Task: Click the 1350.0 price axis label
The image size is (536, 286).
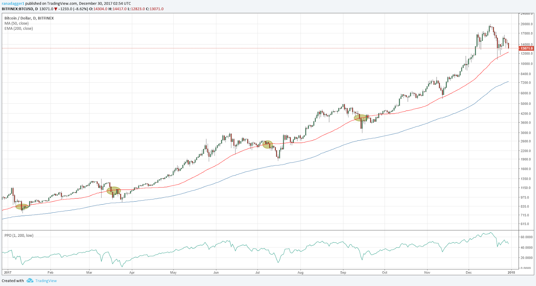Action: tap(526, 178)
